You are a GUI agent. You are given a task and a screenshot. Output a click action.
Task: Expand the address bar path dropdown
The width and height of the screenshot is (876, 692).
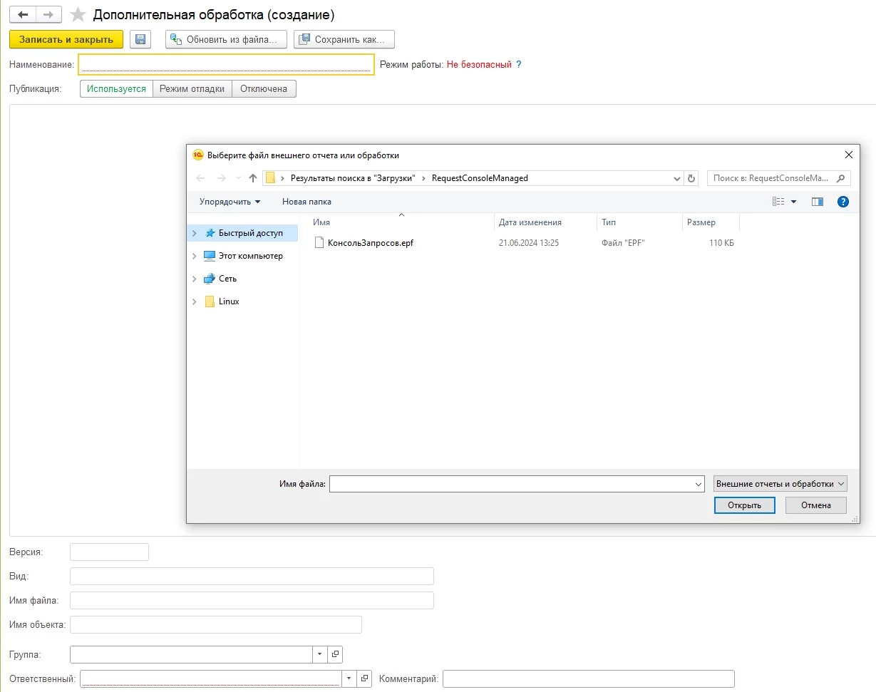676,178
